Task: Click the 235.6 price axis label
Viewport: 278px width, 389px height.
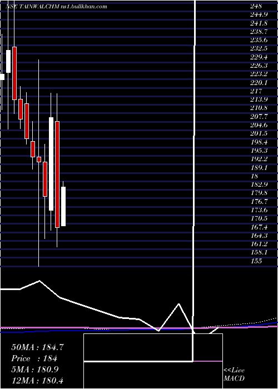Action: click(259, 40)
